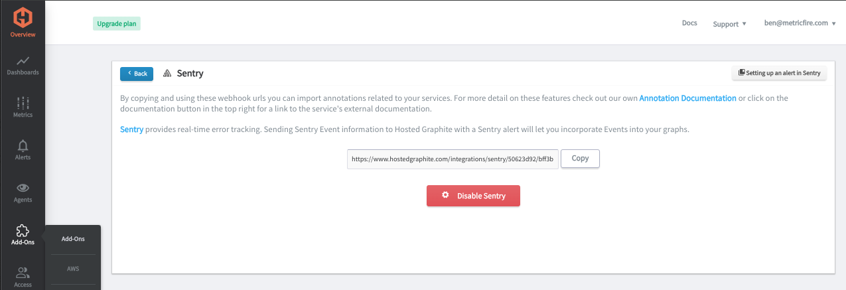Click the Upgrade plan button
Screen dimensions: 846x290
pos(117,23)
